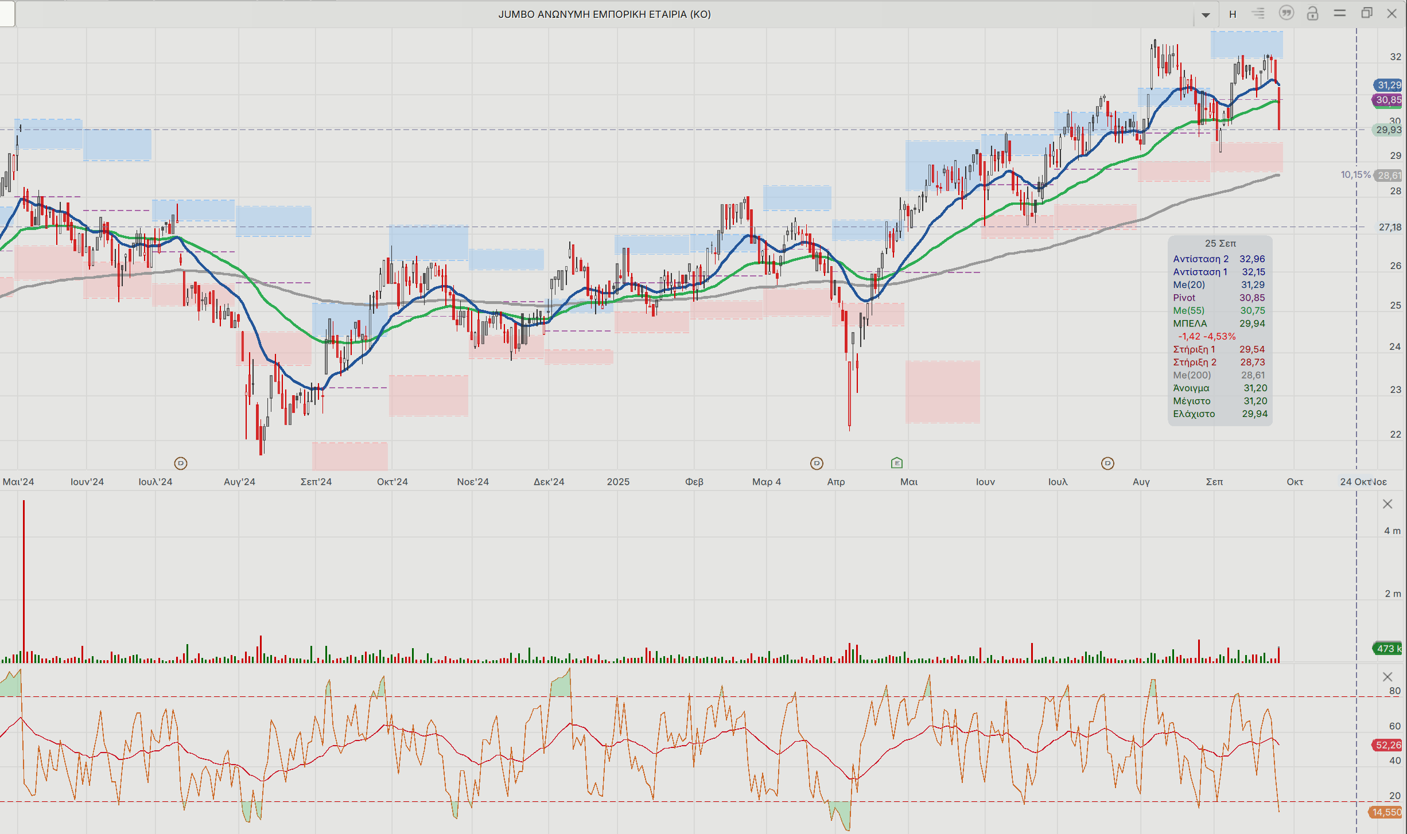
Task: Click the dividend D marker near Ιουλ'24
Action: point(181,463)
